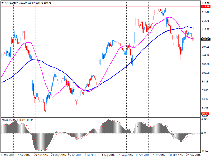Image resolution: width=211 pixels, height=158 pixels.
Task: Click the 23 May 2016 date label
Action: 58,155
